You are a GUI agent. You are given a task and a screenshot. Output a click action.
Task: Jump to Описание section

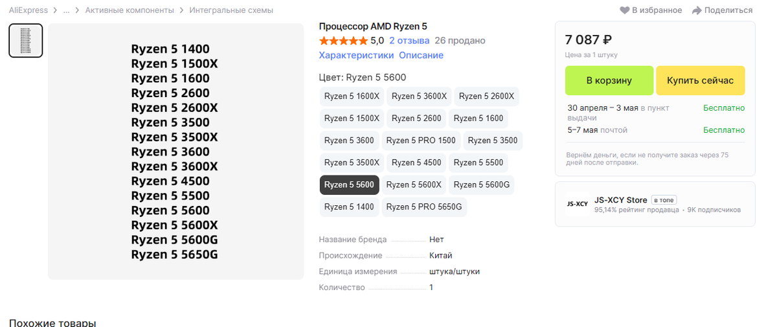tap(421, 56)
